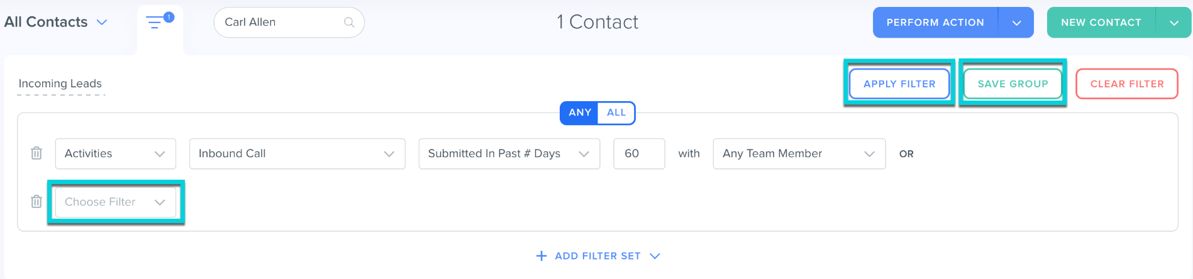Screen dimensions: 1193x279
Task: Click the Save Group button
Action: point(1013,84)
